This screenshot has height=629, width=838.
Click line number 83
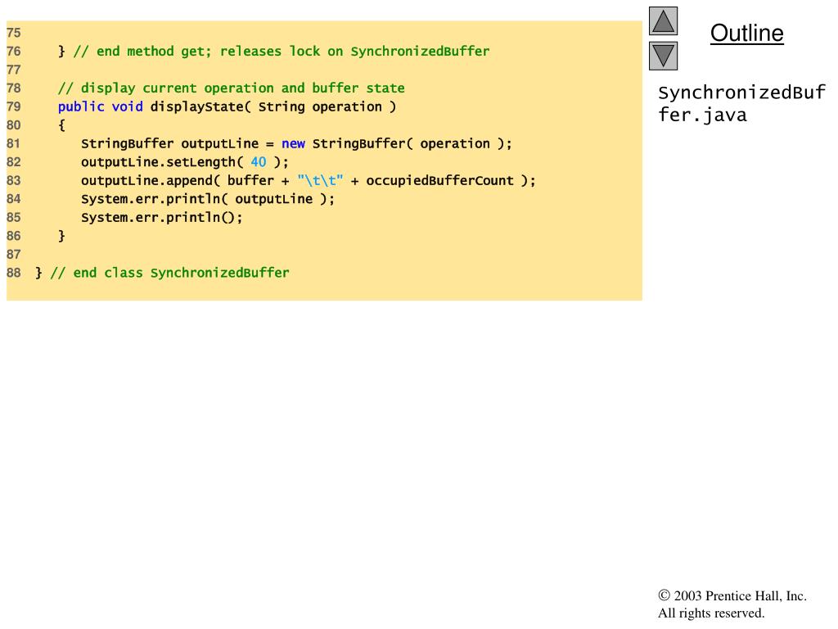13,181
